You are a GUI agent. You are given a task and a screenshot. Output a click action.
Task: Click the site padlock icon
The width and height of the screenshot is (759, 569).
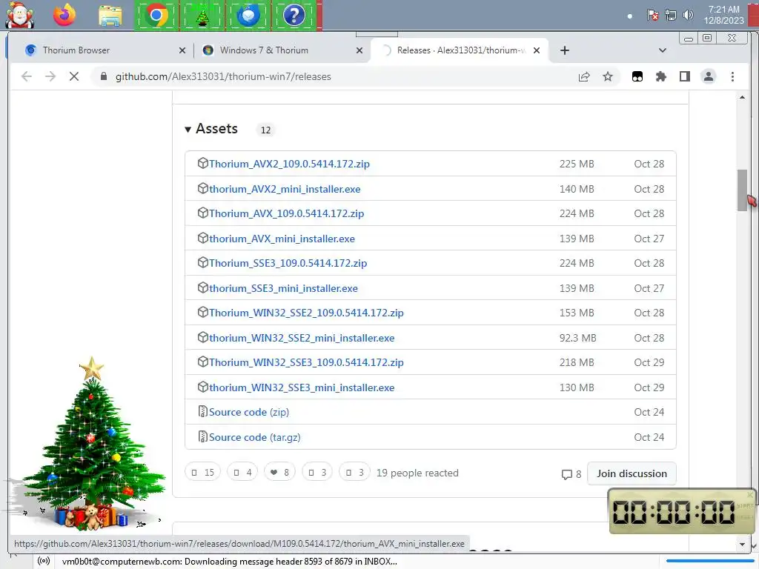point(103,76)
